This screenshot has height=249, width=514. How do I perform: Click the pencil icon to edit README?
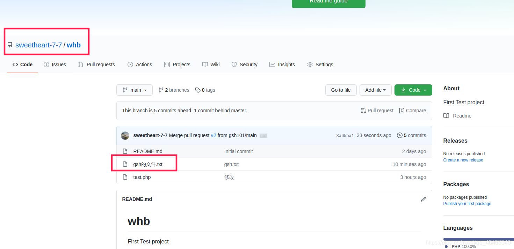coord(423,199)
